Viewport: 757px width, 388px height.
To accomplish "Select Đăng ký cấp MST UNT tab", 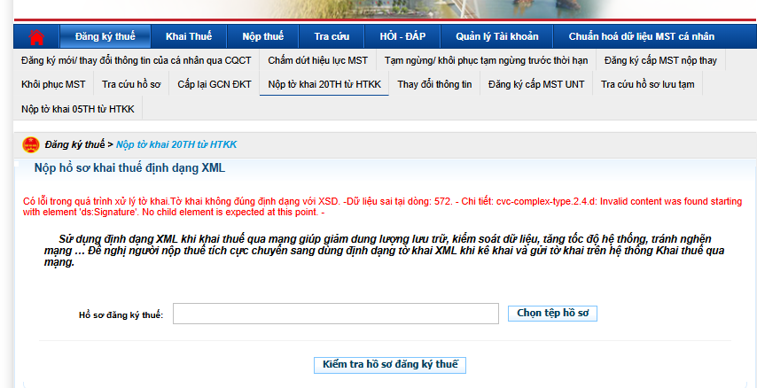I will point(535,84).
